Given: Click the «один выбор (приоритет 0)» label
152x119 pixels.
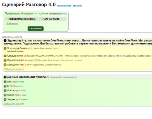Looking at the screenshot, I should [x=63, y=77].
